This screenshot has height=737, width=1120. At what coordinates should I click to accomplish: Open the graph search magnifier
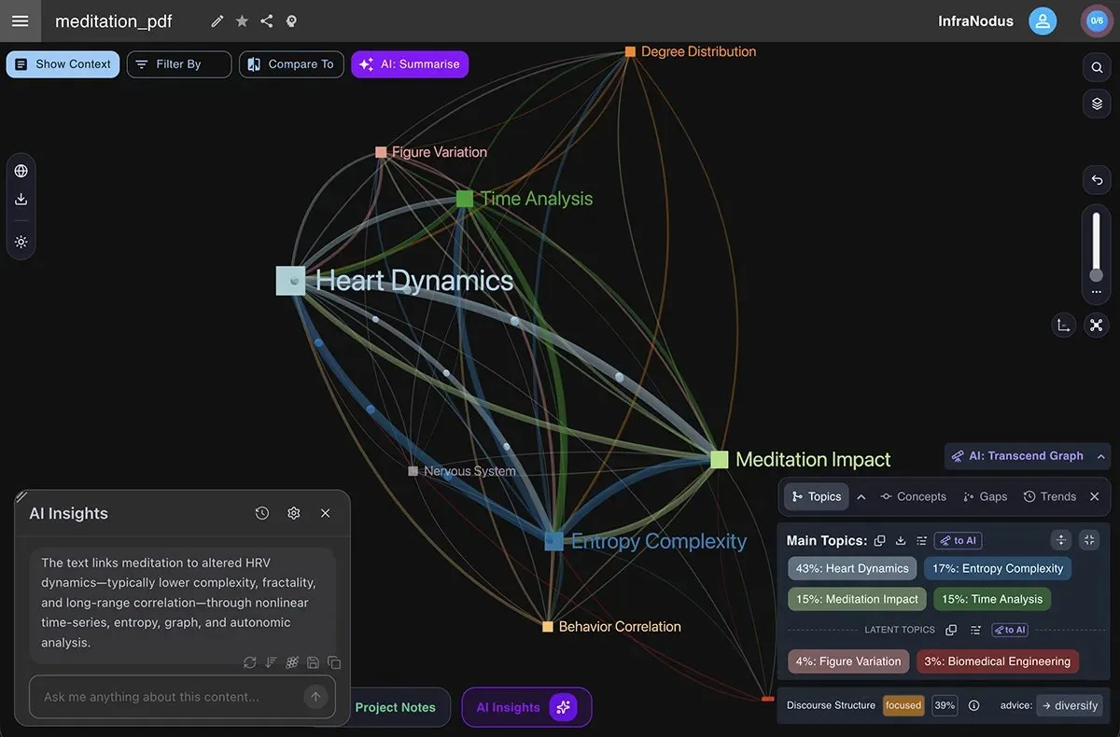(1097, 67)
